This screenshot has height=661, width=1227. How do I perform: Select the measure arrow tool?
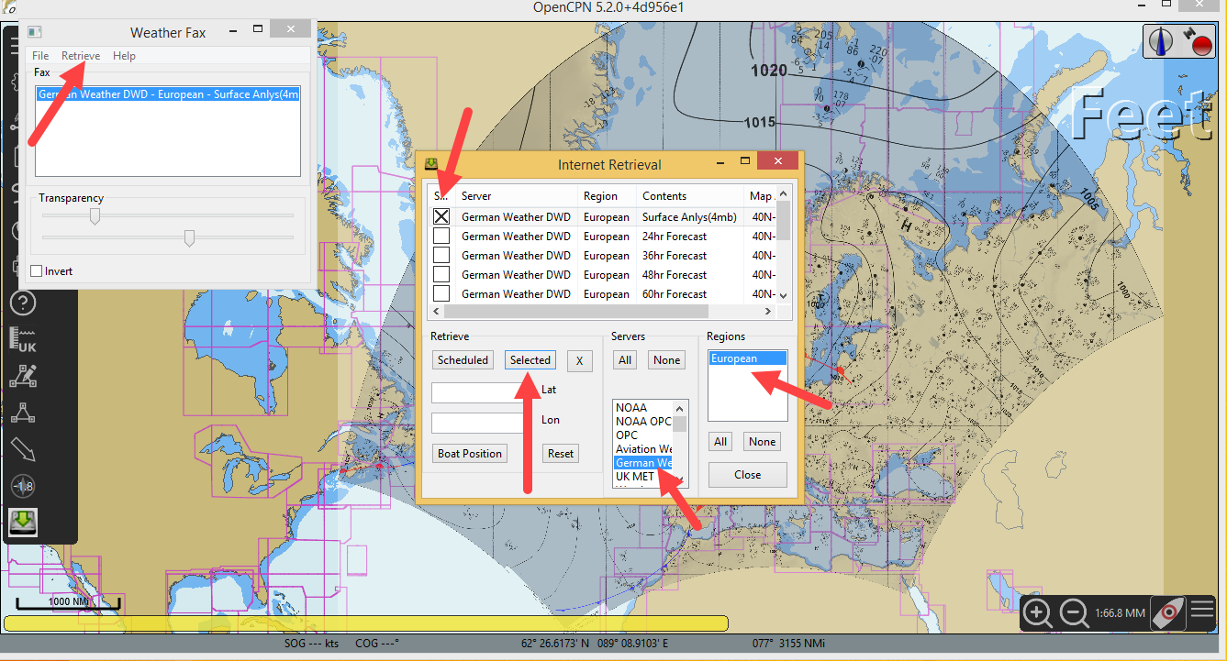click(23, 449)
